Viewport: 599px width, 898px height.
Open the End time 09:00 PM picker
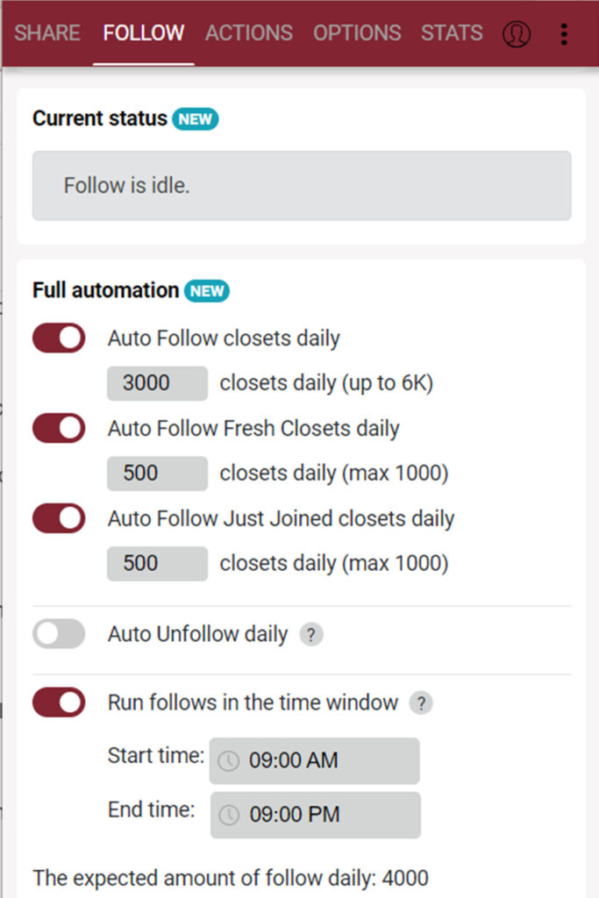pyautogui.click(x=316, y=815)
